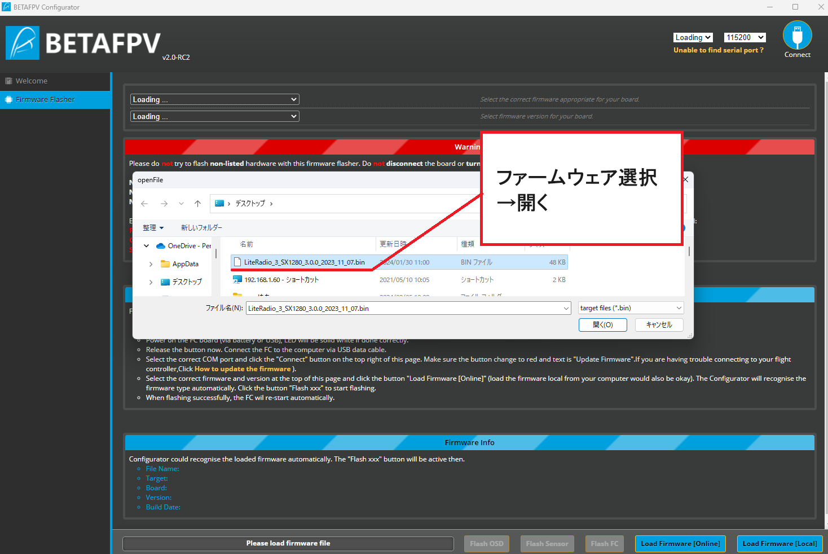The width and height of the screenshot is (828, 554).
Task: Open the firmware version Loading dropdown
Action: (x=215, y=116)
